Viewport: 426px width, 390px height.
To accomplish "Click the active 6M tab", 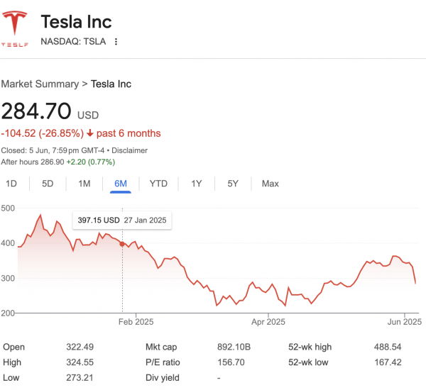I will click(121, 184).
